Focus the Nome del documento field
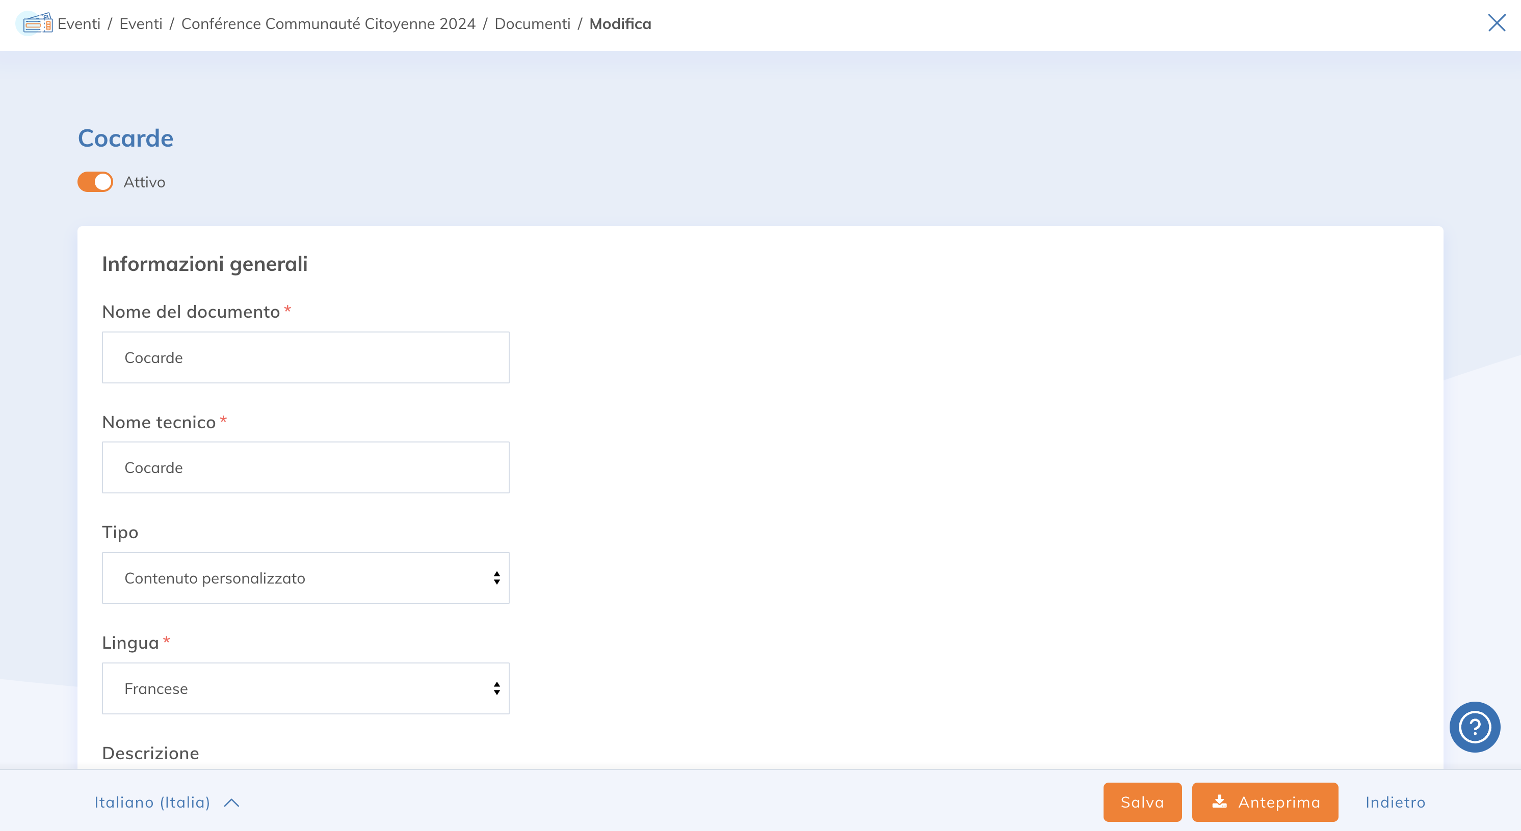Screen dimensions: 1521x831 [305, 357]
